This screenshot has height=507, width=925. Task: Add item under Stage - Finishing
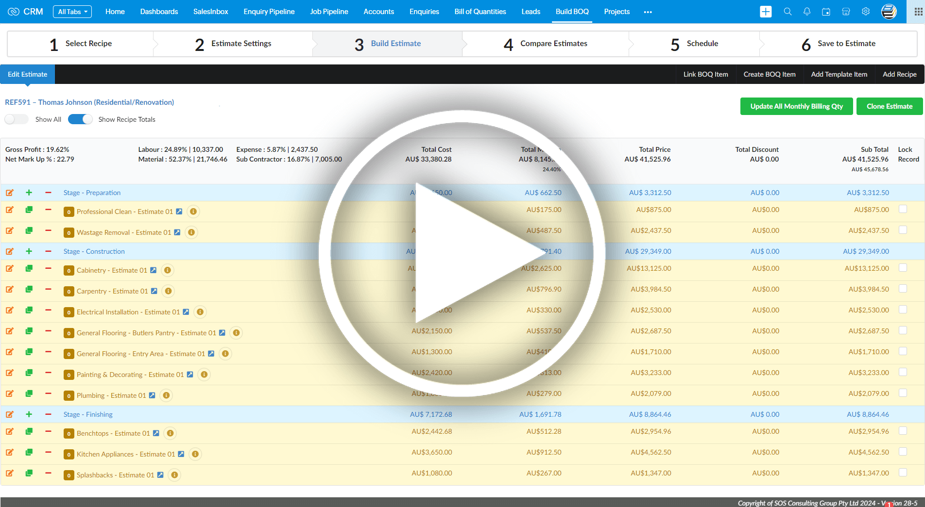pos(29,414)
